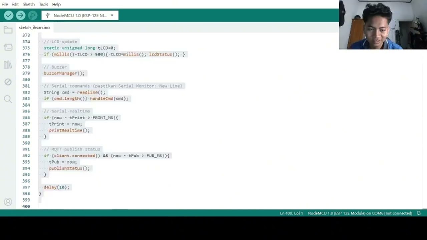Open the Edit menu
Viewport: 427px width, 240px height.
point(15,4)
